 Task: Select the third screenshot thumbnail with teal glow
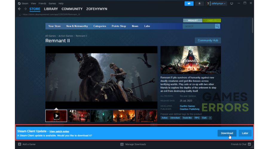[102, 116]
